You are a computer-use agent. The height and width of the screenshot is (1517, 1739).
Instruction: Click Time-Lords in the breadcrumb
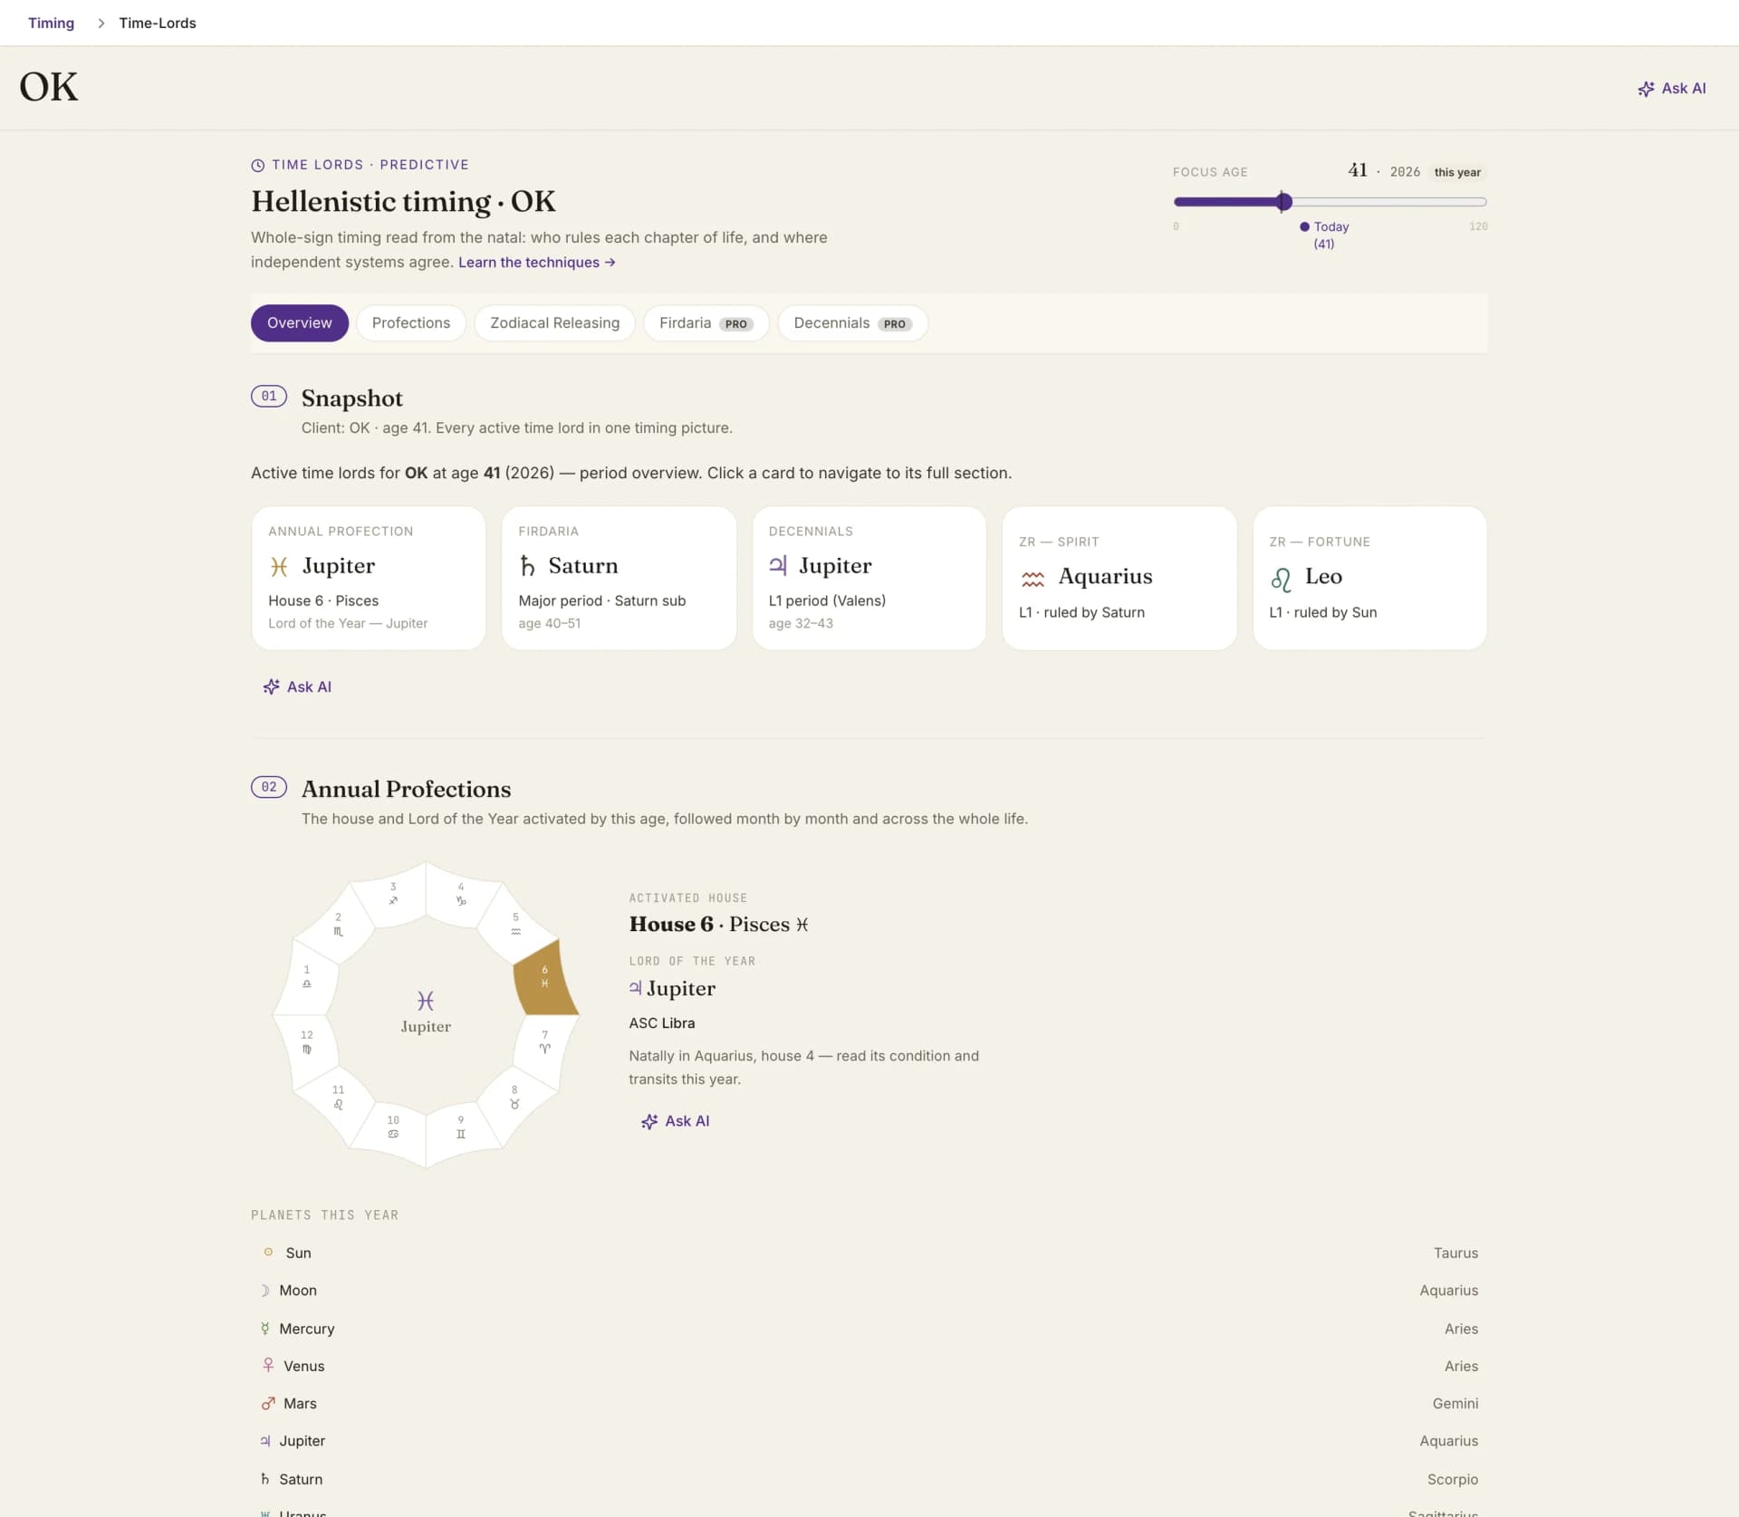(x=158, y=23)
